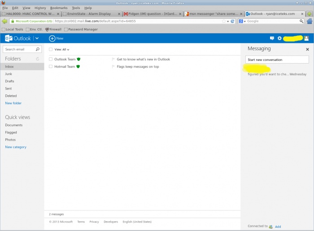Tick the Hotmail Team message checkbox
314x231 pixels.
51,67
